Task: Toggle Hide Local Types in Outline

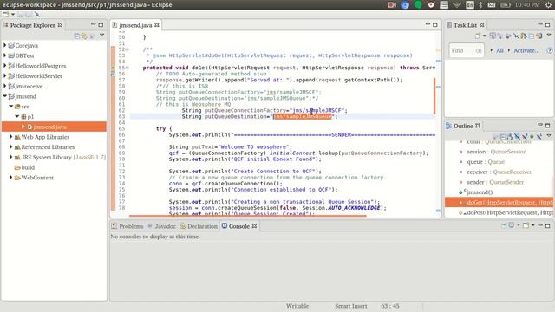Action: (x=539, y=137)
